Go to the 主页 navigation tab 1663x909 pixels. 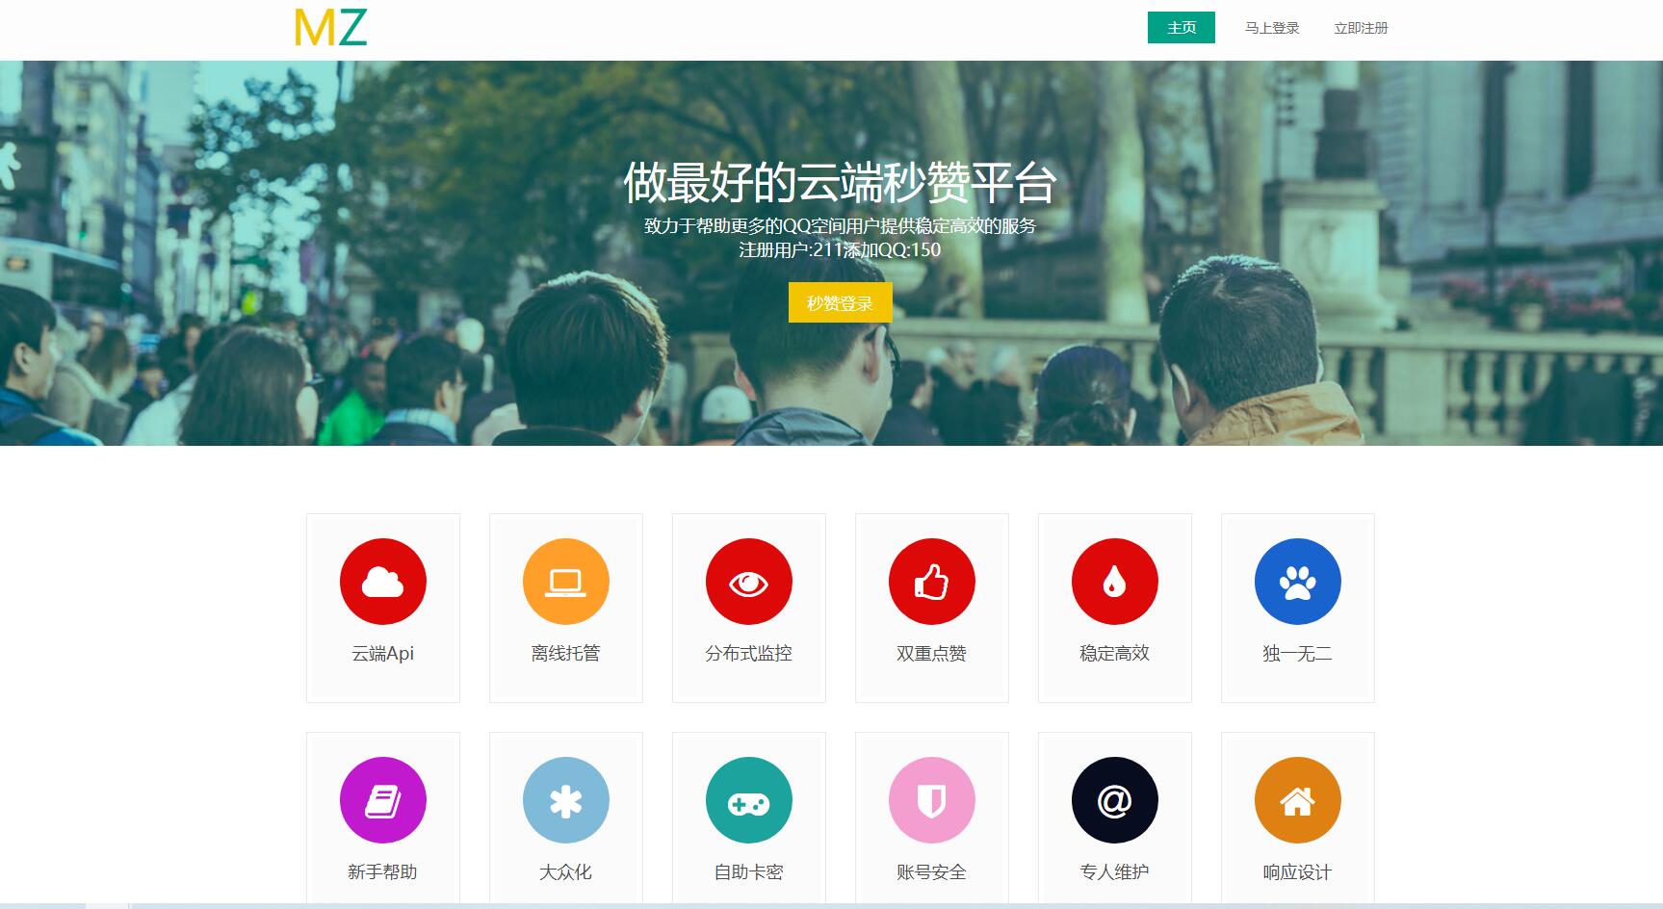click(x=1181, y=28)
